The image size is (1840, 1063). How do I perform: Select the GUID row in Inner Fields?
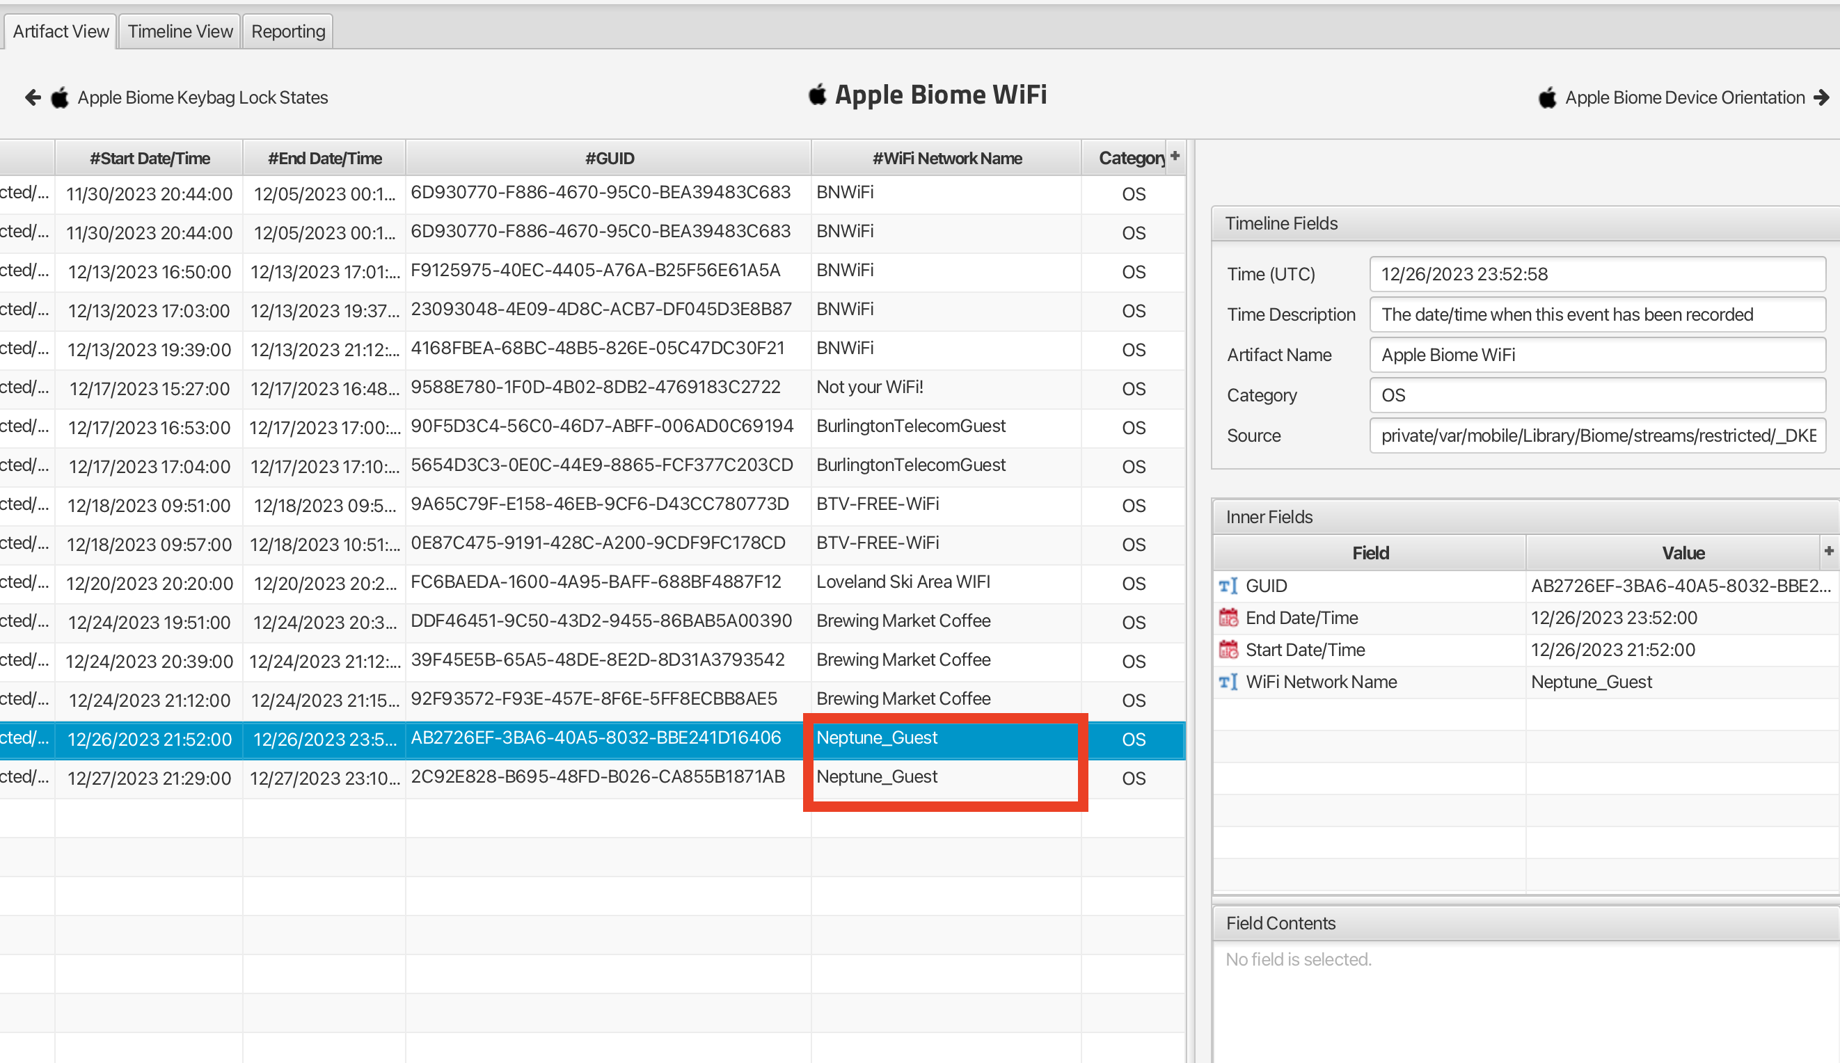tap(1526, 586)
